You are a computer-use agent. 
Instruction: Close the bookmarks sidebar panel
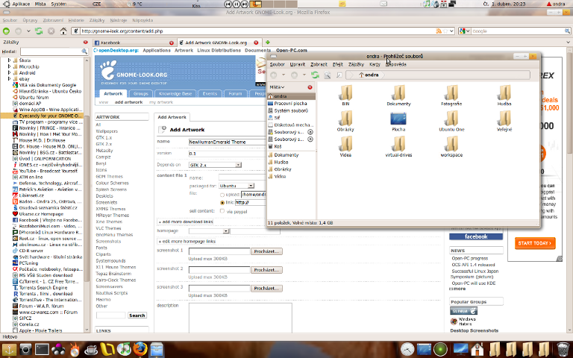[86, 43]
